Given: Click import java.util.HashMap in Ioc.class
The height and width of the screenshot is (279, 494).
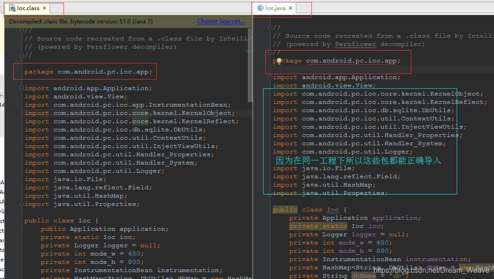Looking at the screenshot, I should pos(75,196).
